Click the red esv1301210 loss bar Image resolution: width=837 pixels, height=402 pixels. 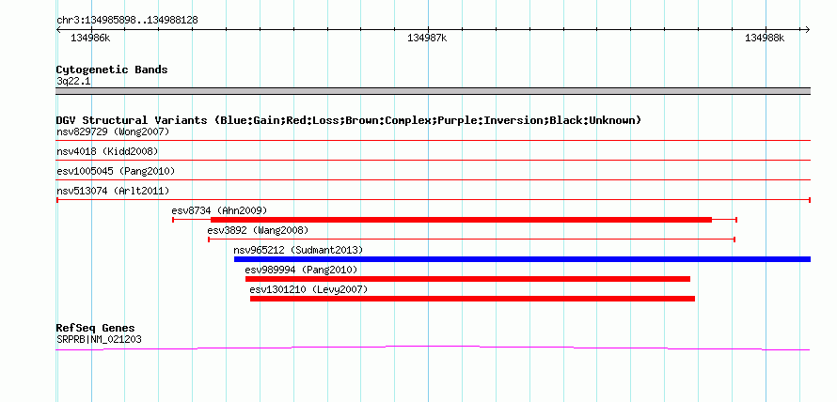coord(472,299)
